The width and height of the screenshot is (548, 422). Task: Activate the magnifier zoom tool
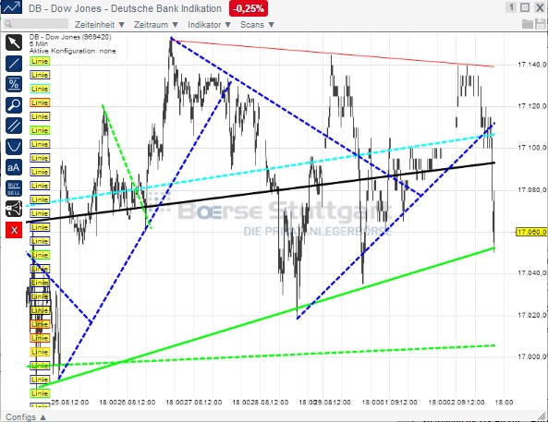[x=14, y=105]
